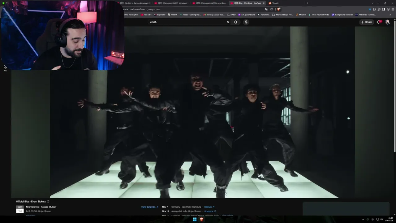Image resolution: width=396 pixels, height=223 pixels.
Task: Click the Brave Shields icon in address bar
Action: (279, 9)
